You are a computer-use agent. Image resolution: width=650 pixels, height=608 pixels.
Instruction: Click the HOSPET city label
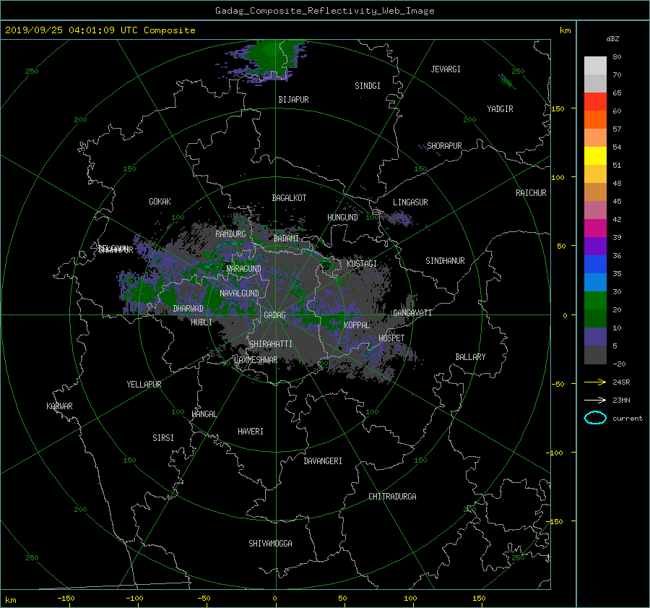click(x=391, y=338)
